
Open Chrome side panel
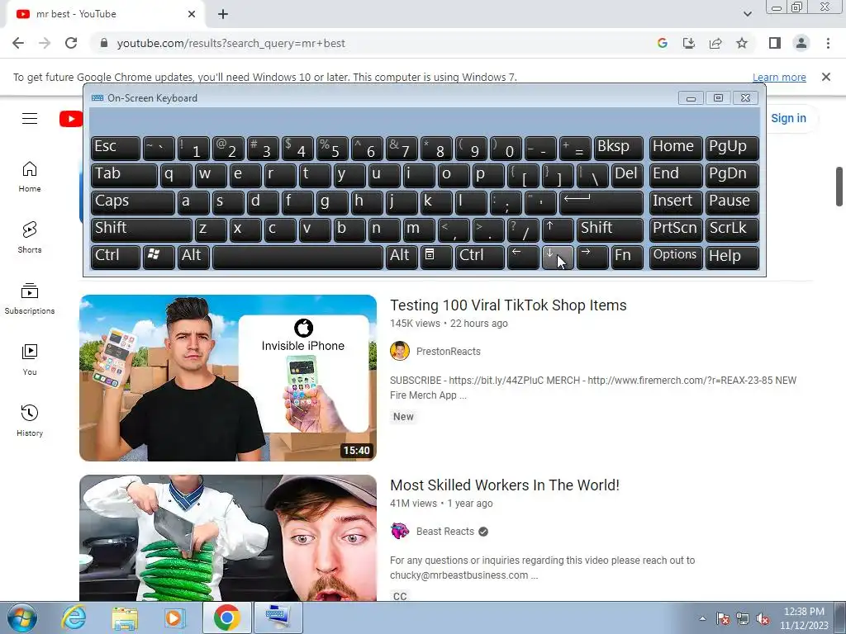tap(775, 43)
